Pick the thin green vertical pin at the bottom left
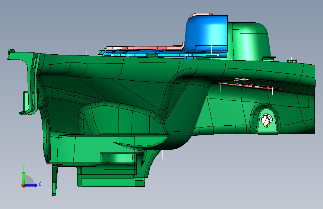The height and width of the screenshot is (209, 323). tap(54, 180)
